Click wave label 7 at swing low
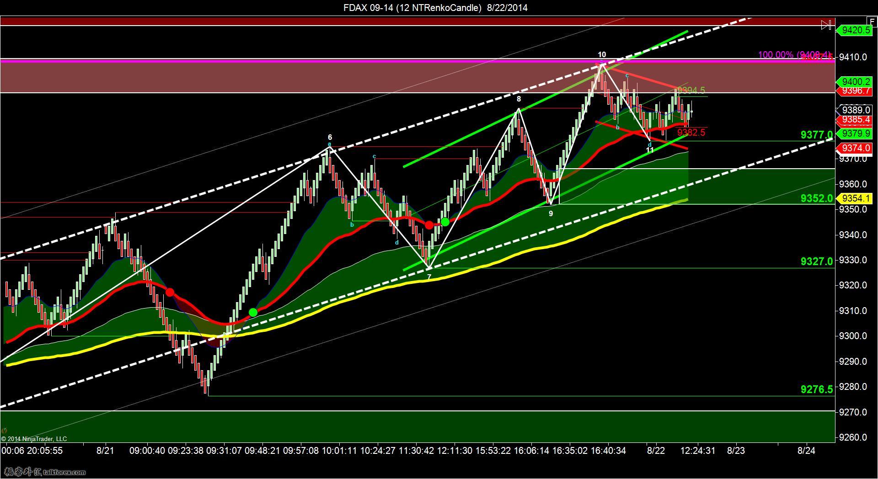This screenshot has height=479, width=878. point(429,277)
